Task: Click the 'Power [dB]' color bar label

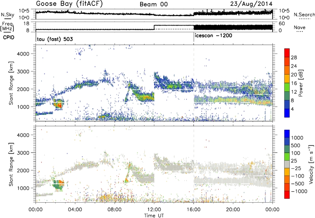Action: tap(300, 83)
